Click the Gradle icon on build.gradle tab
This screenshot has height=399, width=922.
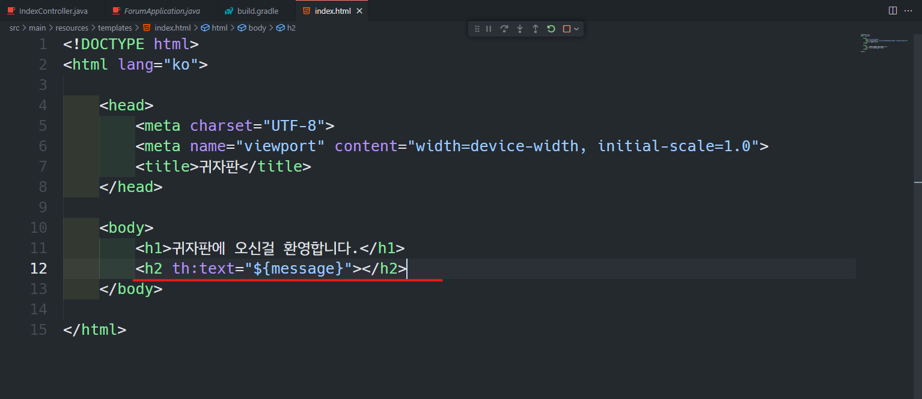coord(229,11)
